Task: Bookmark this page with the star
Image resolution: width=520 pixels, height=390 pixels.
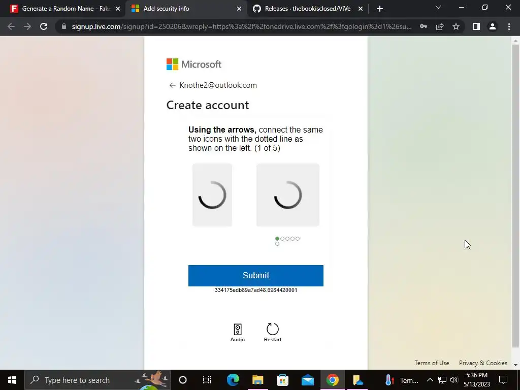Action: pyautogui.click(x=456, y=26)
